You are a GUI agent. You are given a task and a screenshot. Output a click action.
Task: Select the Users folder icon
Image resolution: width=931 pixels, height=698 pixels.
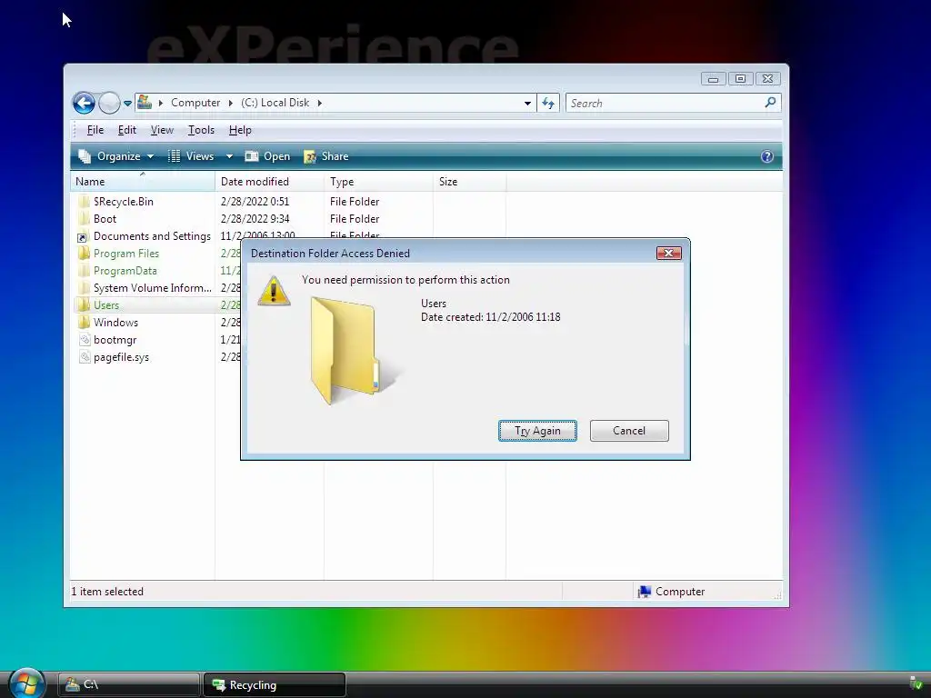click(84, 305)
